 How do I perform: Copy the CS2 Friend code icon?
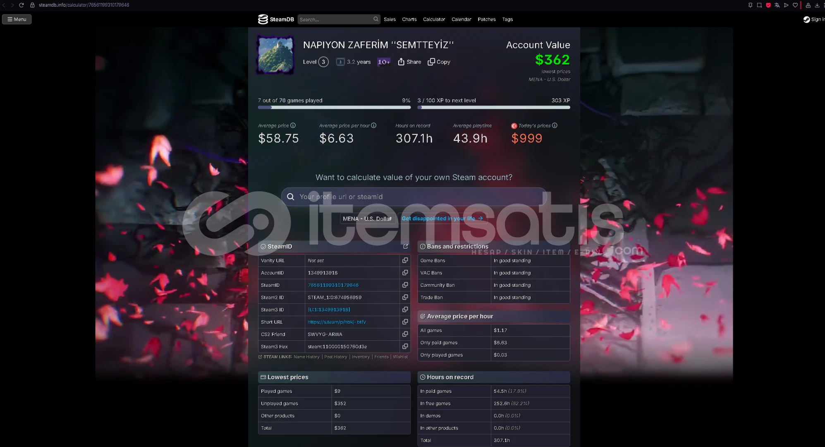405,334
